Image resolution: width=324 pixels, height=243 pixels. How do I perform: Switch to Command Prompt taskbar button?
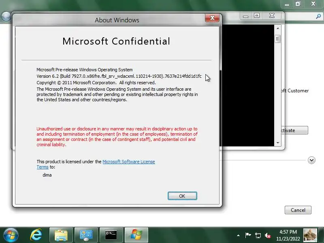point(111,235)
